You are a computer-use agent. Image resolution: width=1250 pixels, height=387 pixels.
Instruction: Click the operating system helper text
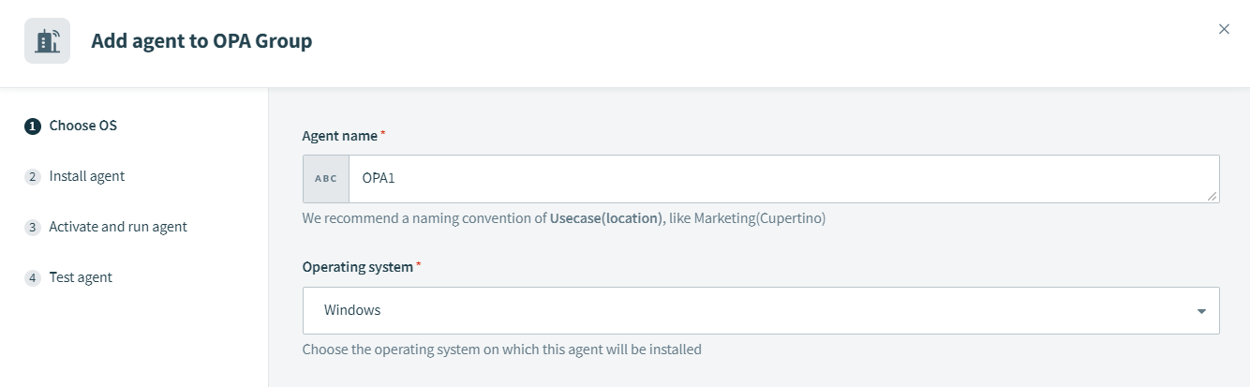501,350
